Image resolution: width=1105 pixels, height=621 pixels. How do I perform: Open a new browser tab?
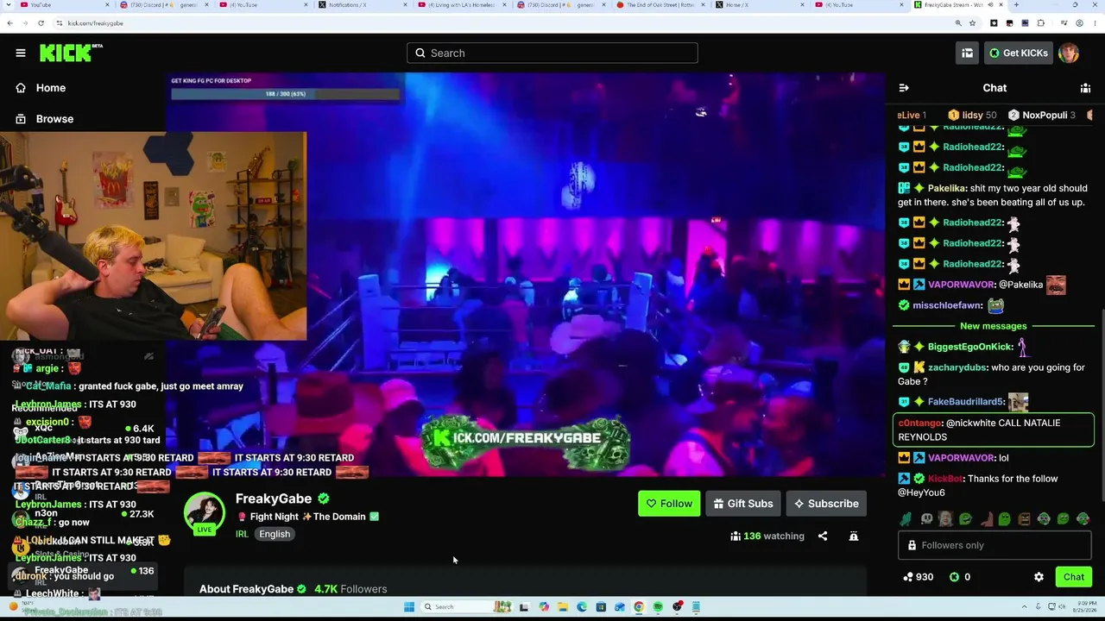1016,5
